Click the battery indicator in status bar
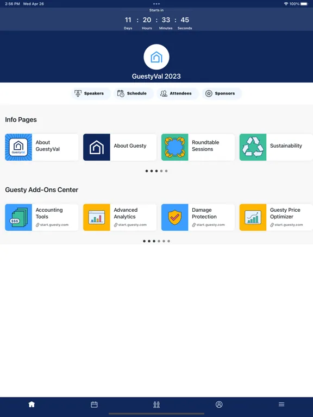 [304, 4]
